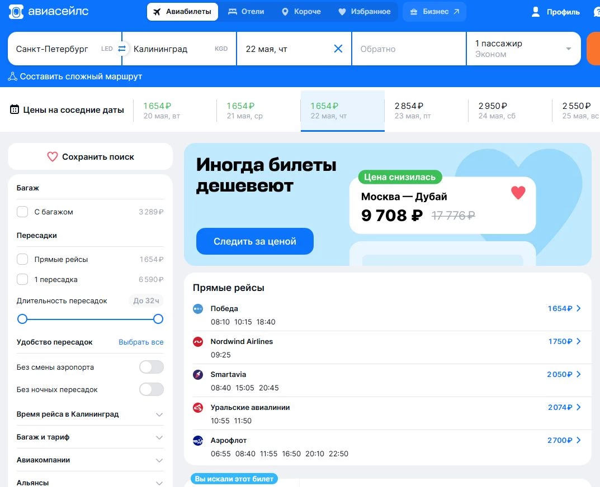
Task: Enable the С багажом filter checkbox
Action: 22,212
